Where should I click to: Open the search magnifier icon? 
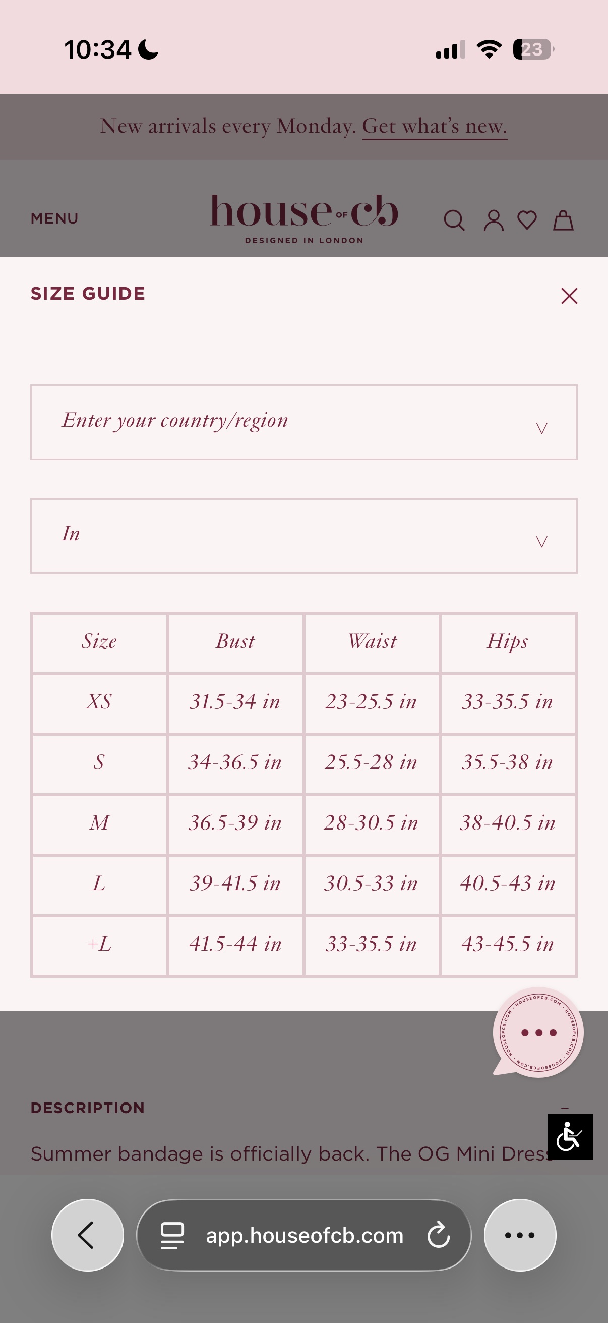454,220
